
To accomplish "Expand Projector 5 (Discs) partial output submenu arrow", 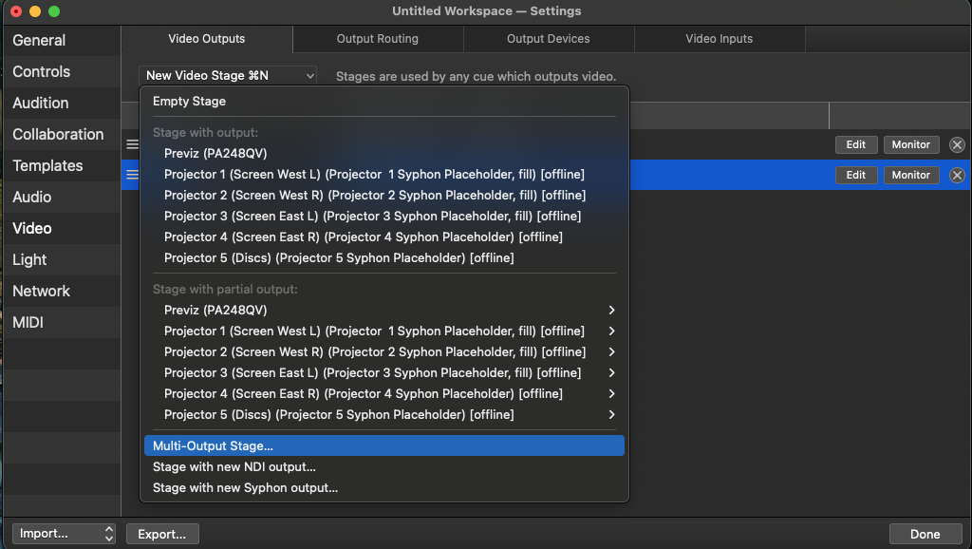I will [611, 415].
